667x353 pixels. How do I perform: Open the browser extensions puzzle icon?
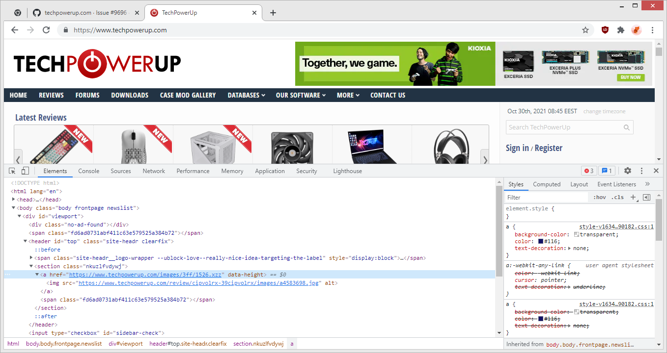[x=620, y=29]
